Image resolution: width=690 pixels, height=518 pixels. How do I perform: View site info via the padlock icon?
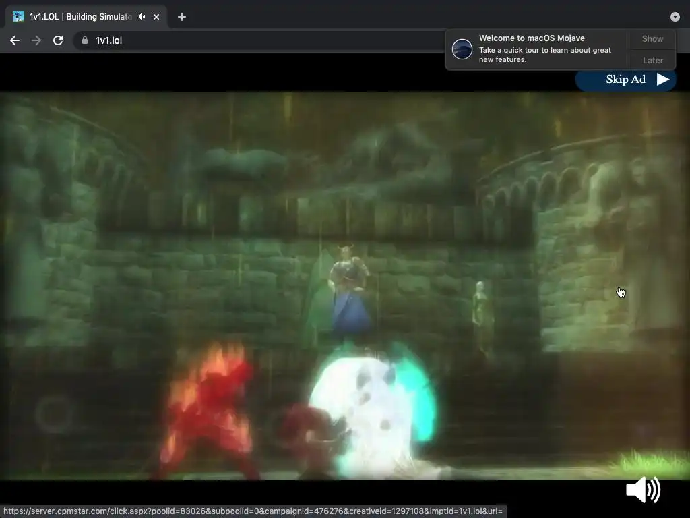84,40
